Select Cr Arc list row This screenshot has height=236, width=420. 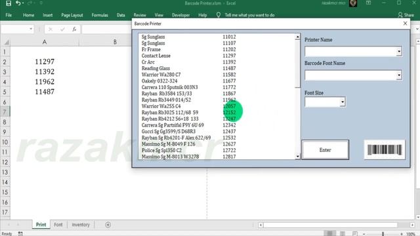[217, 62]
